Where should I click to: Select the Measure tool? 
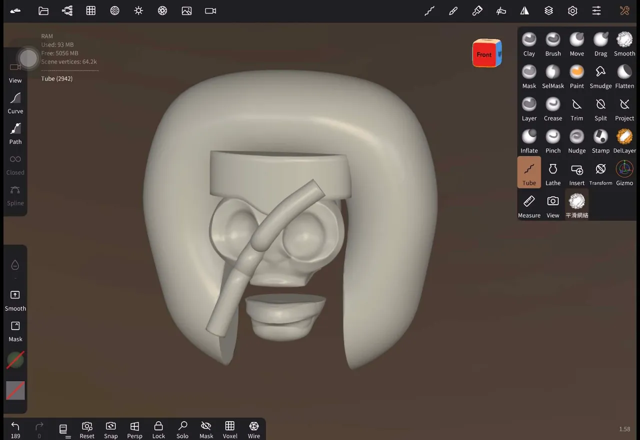coord(529,205)
